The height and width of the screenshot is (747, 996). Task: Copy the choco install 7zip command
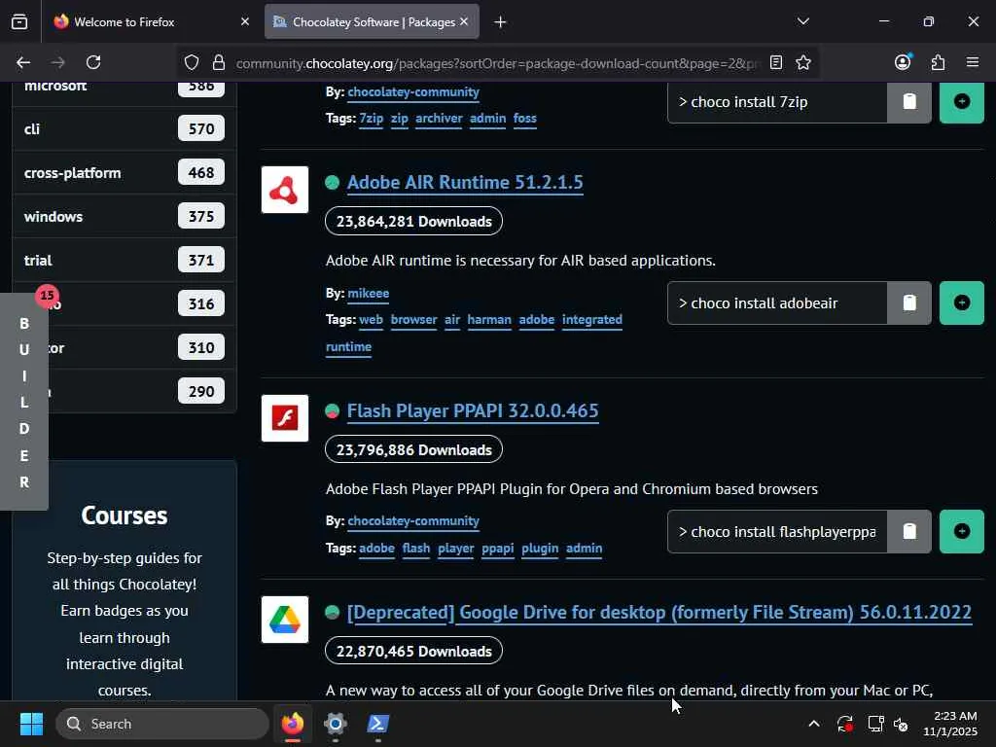coord(909,101)
